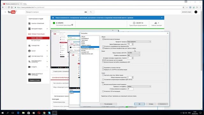204x115 pixels.
Task: Switch to Chrome on the taskbar
Action: click(44, 113)
